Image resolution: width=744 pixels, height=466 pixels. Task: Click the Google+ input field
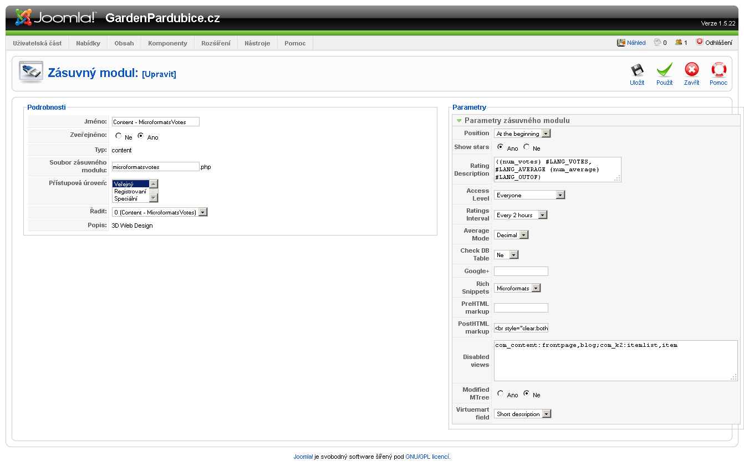[521, 271]
